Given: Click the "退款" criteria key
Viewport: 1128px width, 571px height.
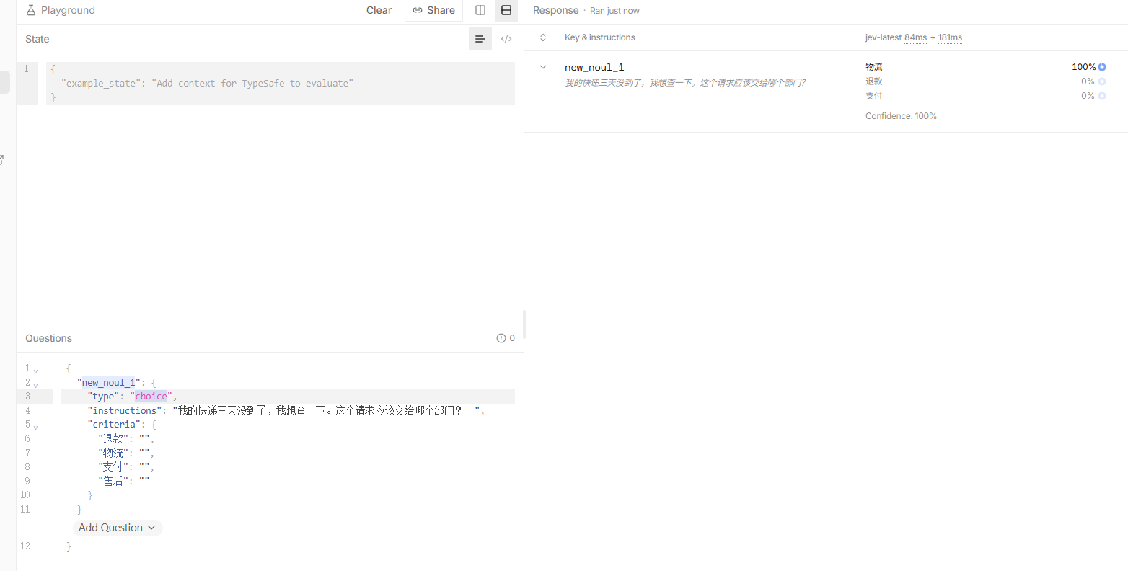Looking at the screenshot, I should 113,439.
